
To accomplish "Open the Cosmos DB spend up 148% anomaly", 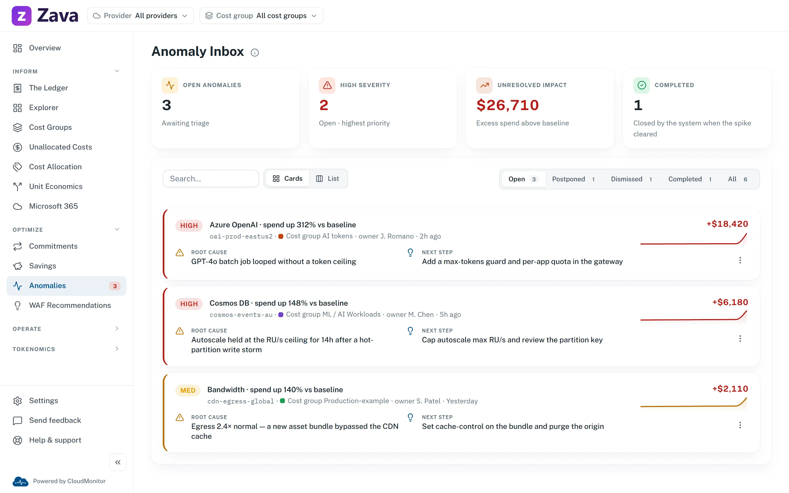I will tap(278, 303).
